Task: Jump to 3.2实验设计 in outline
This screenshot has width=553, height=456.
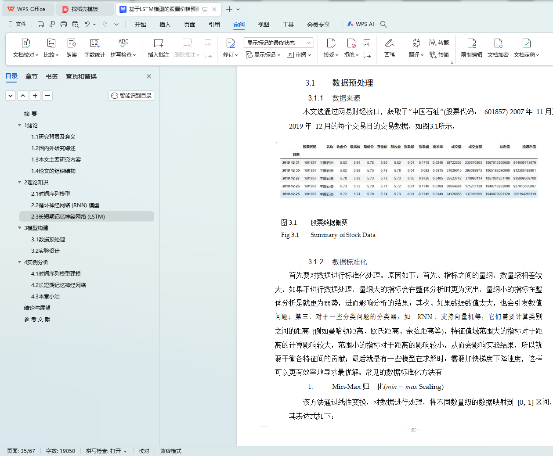Action: coord(45,251)
